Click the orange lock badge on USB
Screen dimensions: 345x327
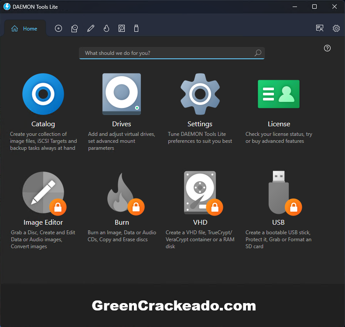[x=293, y=207]
